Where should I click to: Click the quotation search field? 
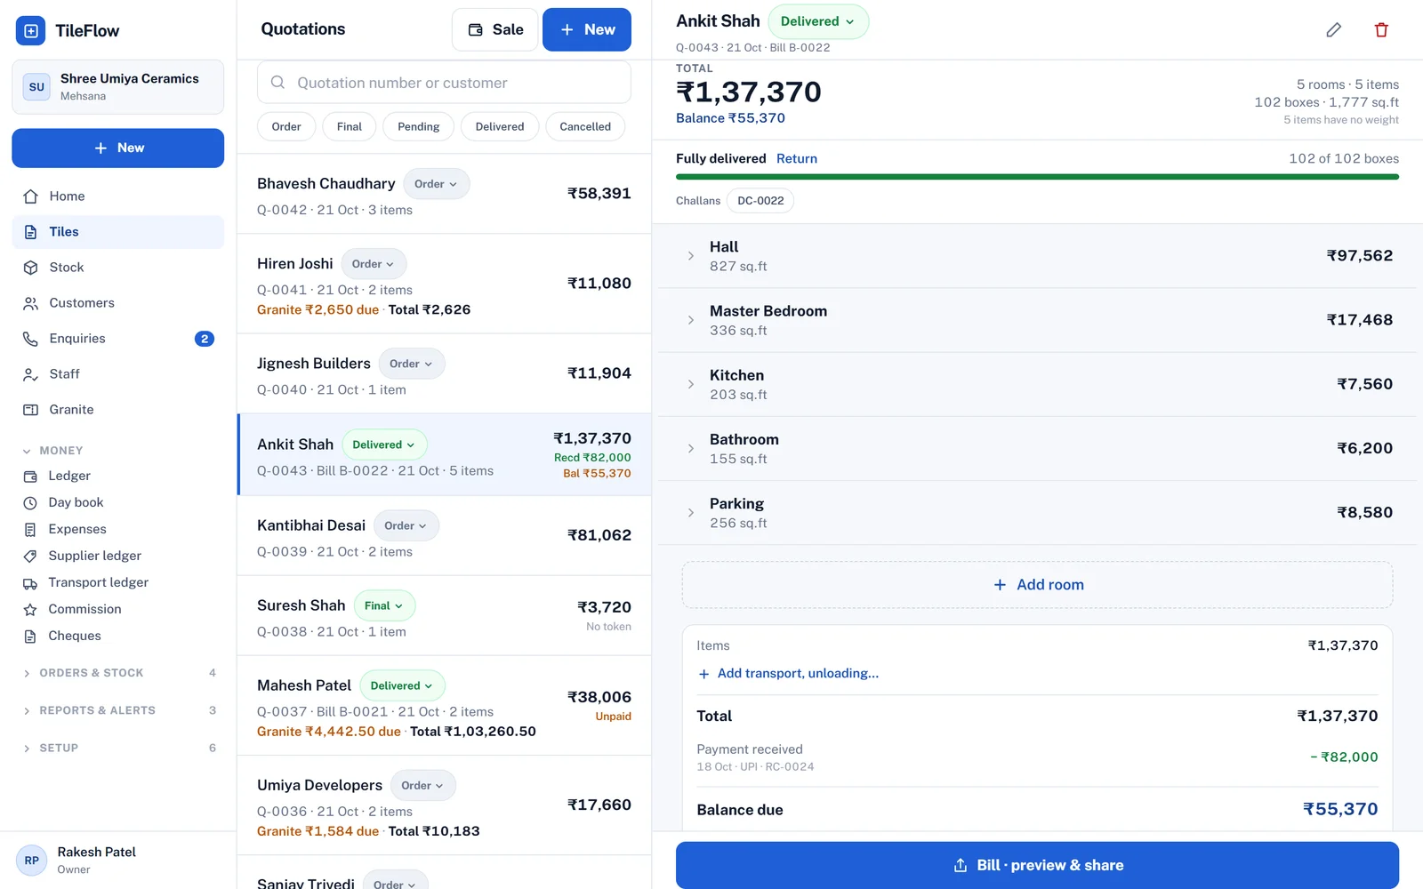coord(444,83)
